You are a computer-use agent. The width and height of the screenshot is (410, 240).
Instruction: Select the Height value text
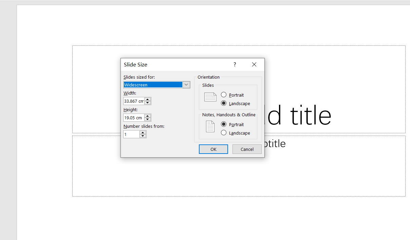point(134,117)
